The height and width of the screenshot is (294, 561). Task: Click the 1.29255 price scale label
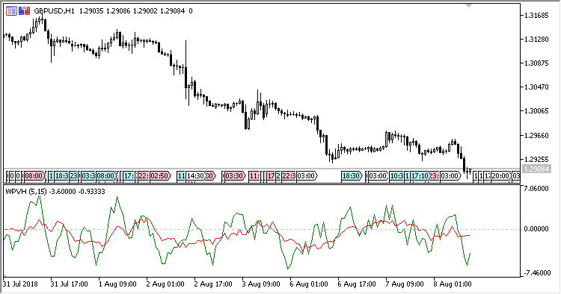coord(536,160)
